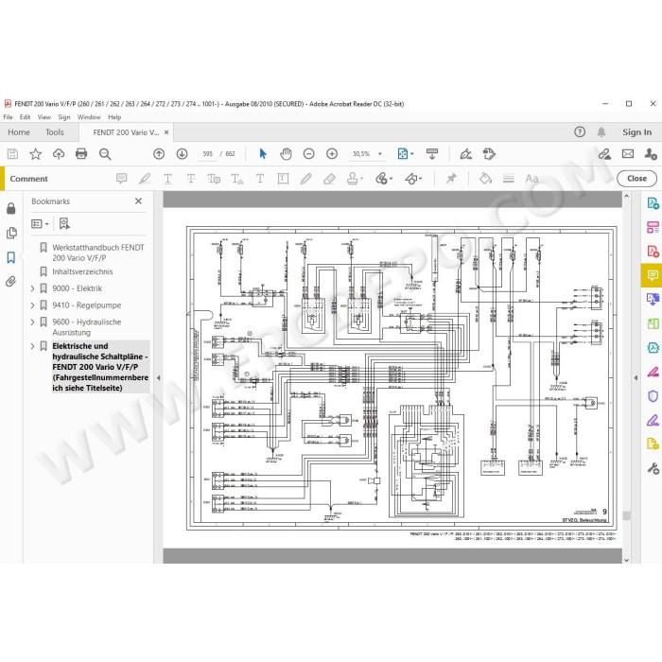Click the page number input field
Screen dimensions: 662x662
tap(207, 154)
